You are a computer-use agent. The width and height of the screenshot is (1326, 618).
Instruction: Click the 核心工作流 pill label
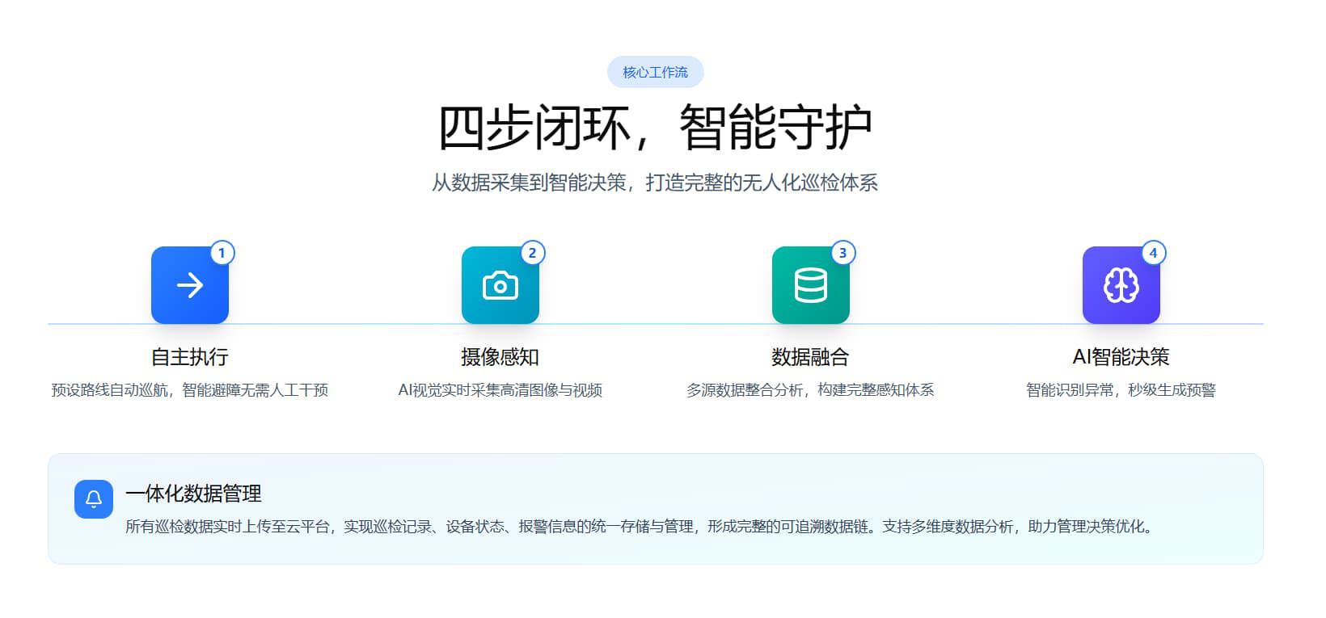click(655, 73)
